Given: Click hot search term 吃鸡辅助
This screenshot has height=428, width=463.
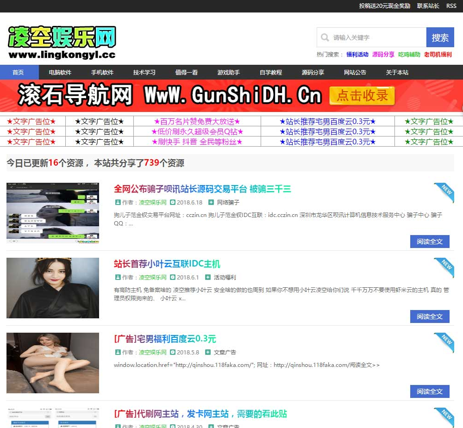Looking at the screenshot, I should click(x=409, y=54).
